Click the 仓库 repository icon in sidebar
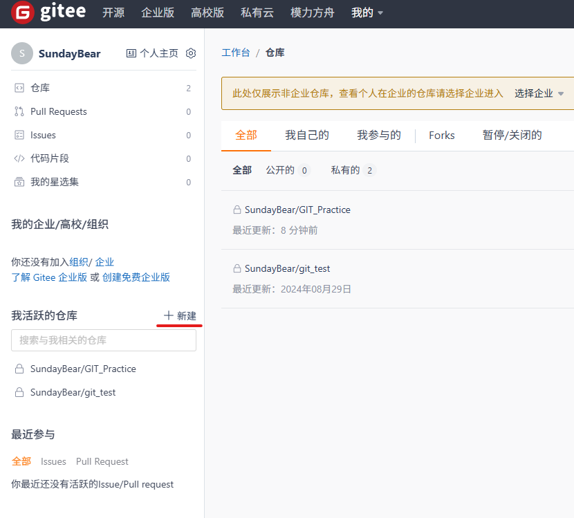This screenshot has height=518, width=574. click(19, 88)
